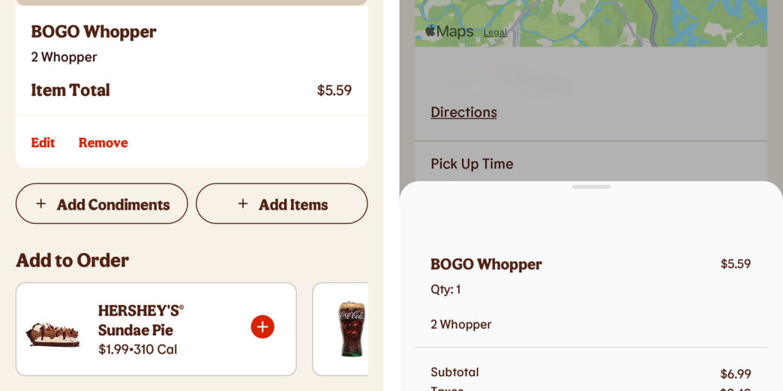Open Directions to the restaurant
Viewport: 783px width, 391px height.
pos(463,112)
